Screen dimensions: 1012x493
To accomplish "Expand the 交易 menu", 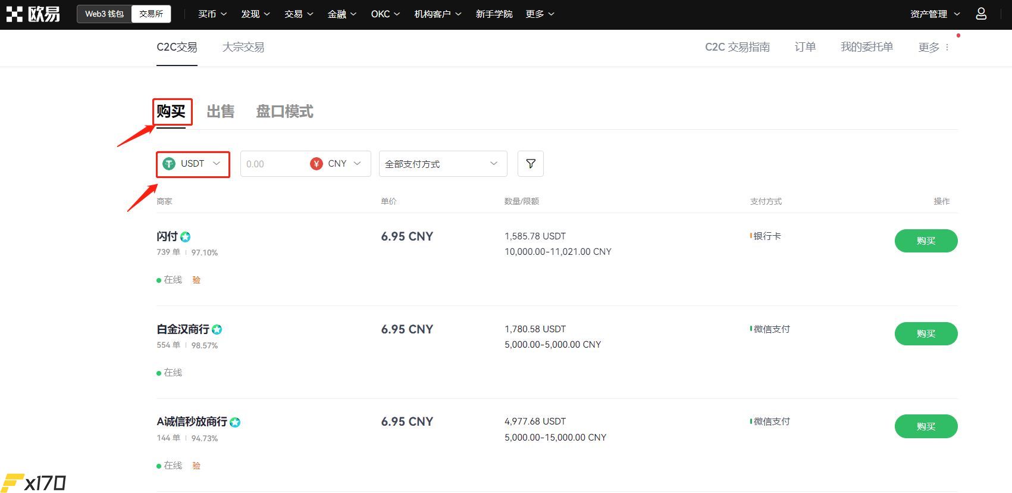I will coord(299,14).
